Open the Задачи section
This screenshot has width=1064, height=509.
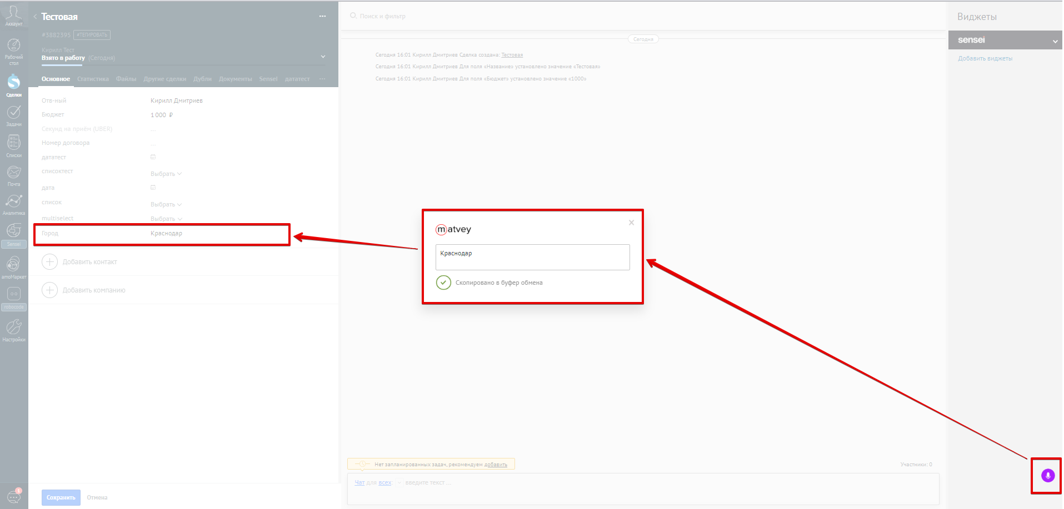pos(14,115)
